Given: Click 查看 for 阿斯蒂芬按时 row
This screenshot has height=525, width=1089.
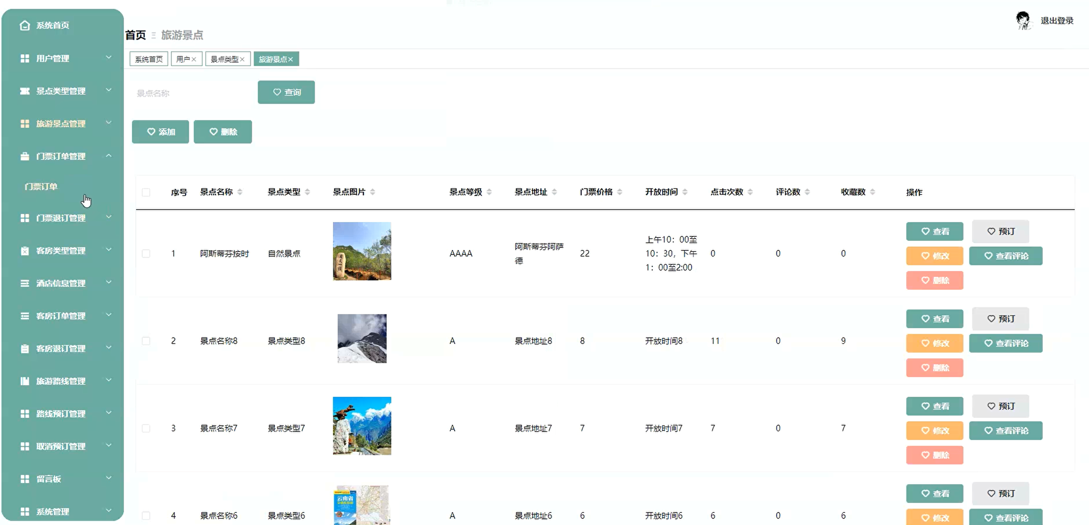Looking at the screenshot, I should coord(935,231).
